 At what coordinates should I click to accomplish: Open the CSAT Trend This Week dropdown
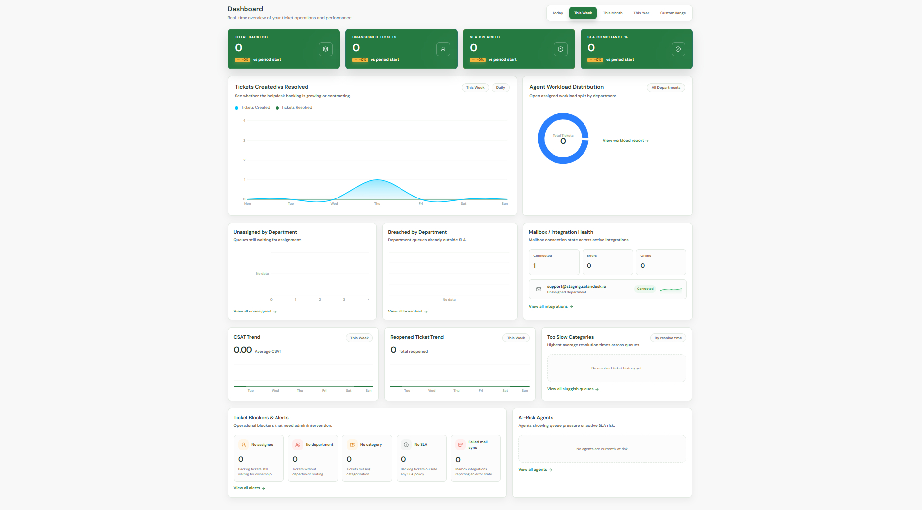tap(359, 338)
